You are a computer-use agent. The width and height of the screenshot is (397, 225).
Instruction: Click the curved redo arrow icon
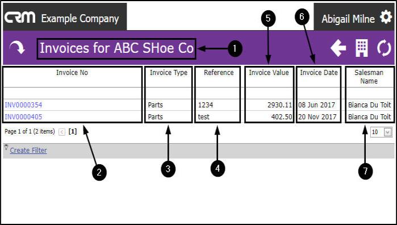17,48
